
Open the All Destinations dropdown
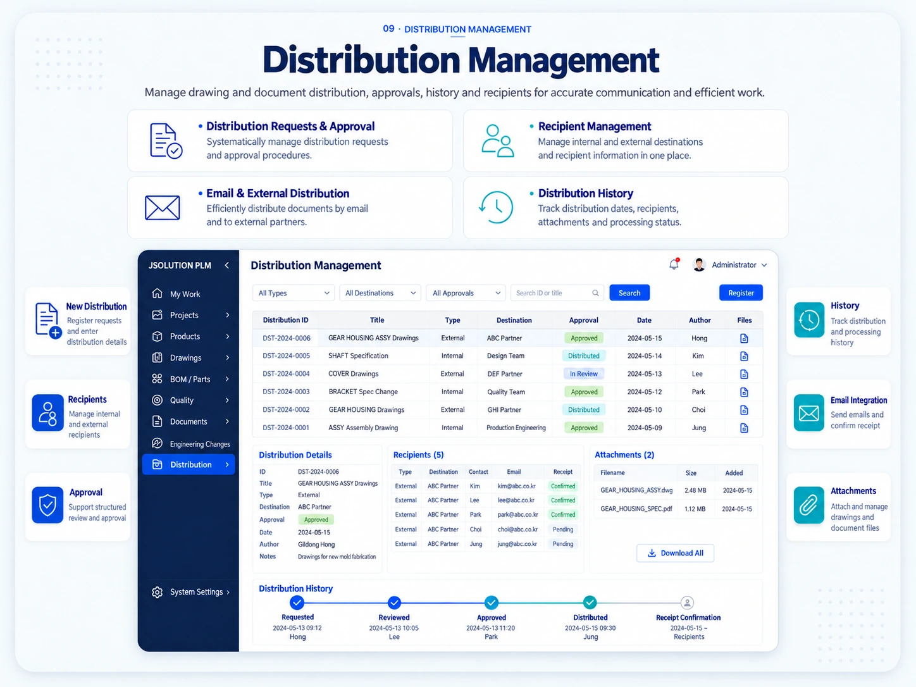(380, 293)
